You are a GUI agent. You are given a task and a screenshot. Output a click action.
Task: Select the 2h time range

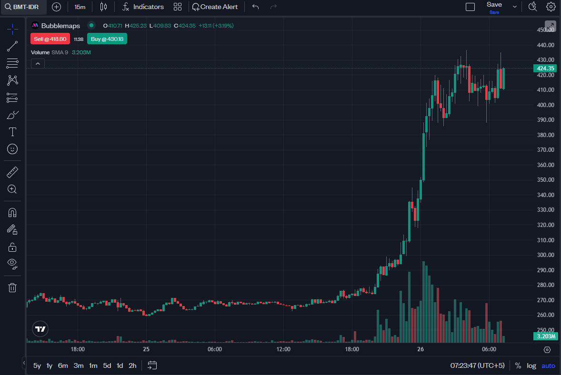(132, 365)
